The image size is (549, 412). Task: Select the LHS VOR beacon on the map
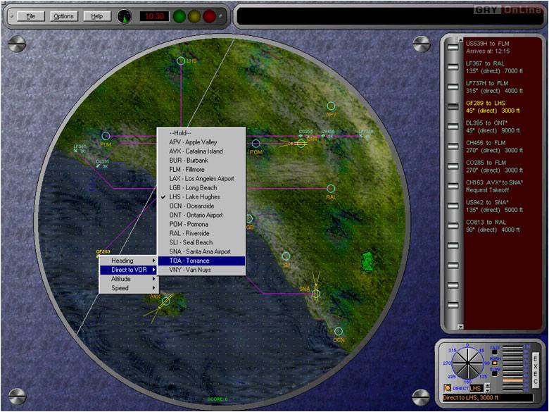point(181,61)
